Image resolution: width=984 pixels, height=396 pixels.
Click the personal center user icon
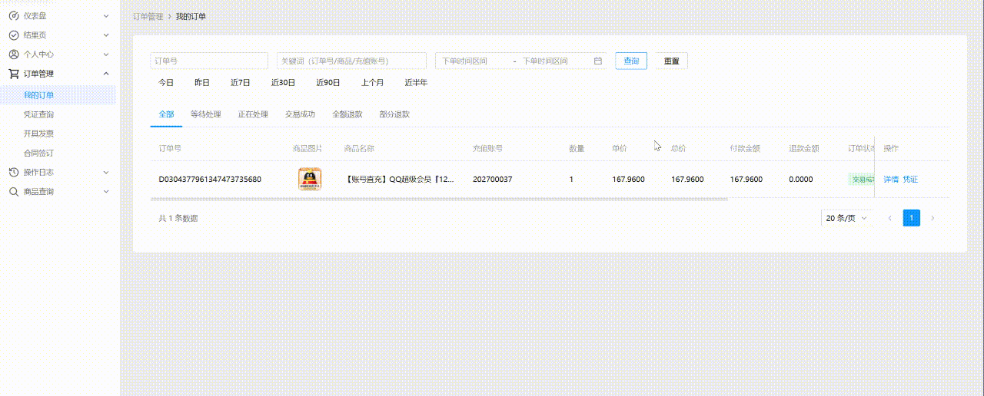[x=13, y=54]
